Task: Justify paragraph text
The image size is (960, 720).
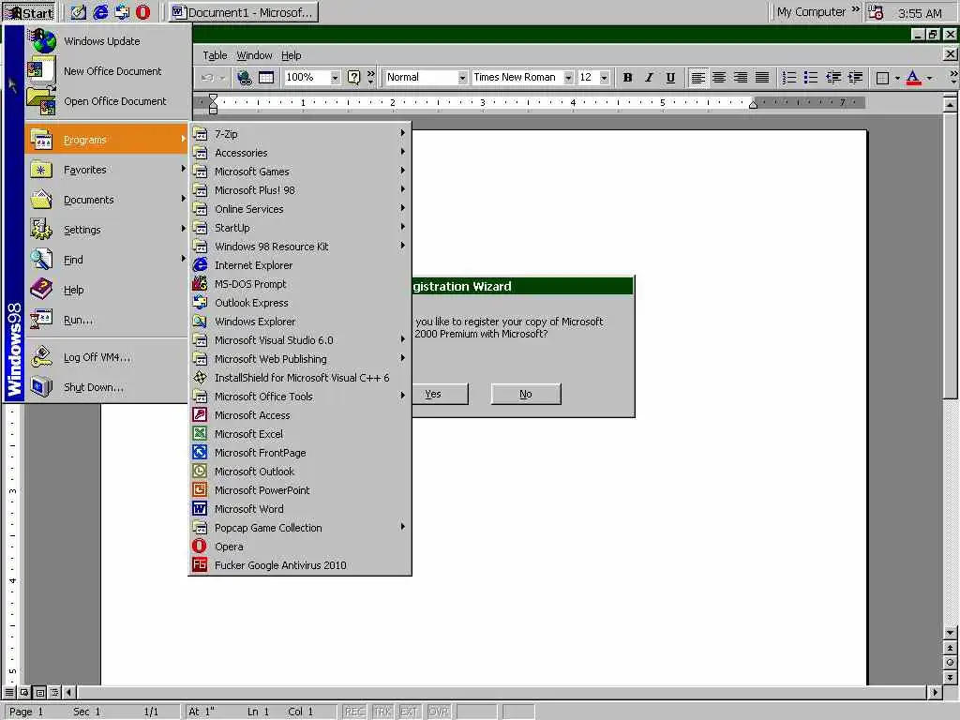Action: 761,78
